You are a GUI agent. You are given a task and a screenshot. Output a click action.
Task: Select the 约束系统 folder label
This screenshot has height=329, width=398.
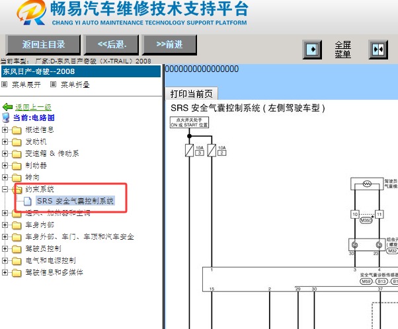[x=40, y=189]
